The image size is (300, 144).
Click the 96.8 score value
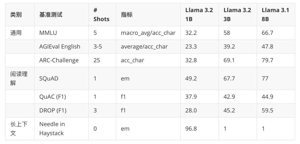coord(191,129)
